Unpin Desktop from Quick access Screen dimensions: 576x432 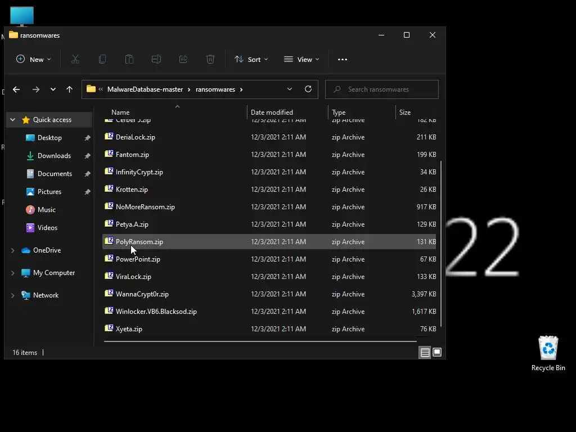(x=87, y=138)
